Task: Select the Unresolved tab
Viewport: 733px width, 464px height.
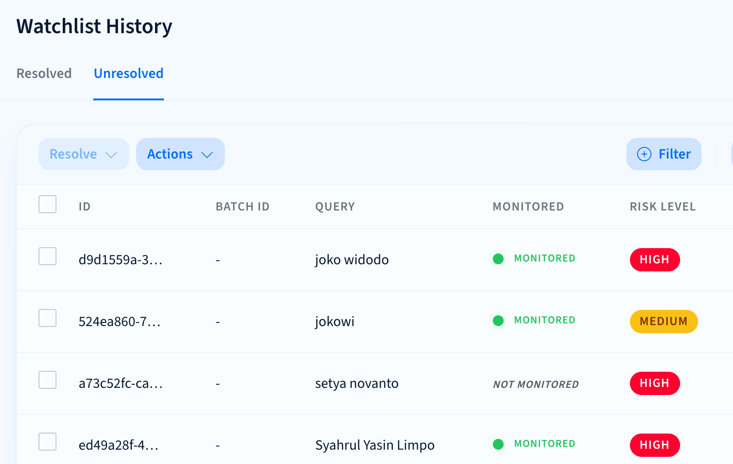Action: pos(129,73)
